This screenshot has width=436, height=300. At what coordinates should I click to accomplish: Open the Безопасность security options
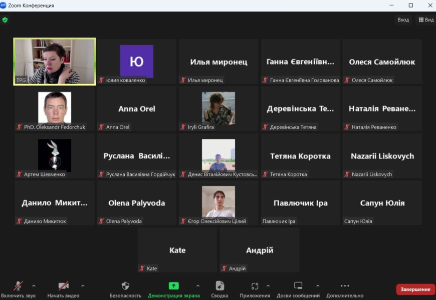click(x=125, y=289)
